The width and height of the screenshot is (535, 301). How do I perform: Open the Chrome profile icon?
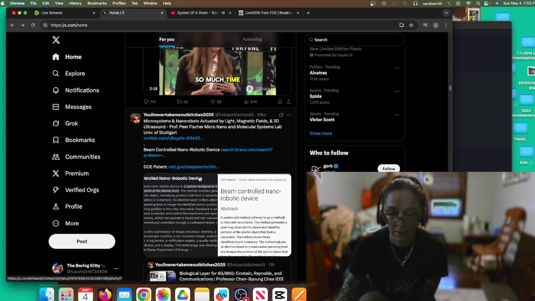[436, 25]
